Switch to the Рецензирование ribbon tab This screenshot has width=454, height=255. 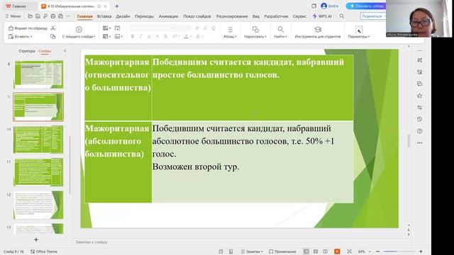point(232,16)
